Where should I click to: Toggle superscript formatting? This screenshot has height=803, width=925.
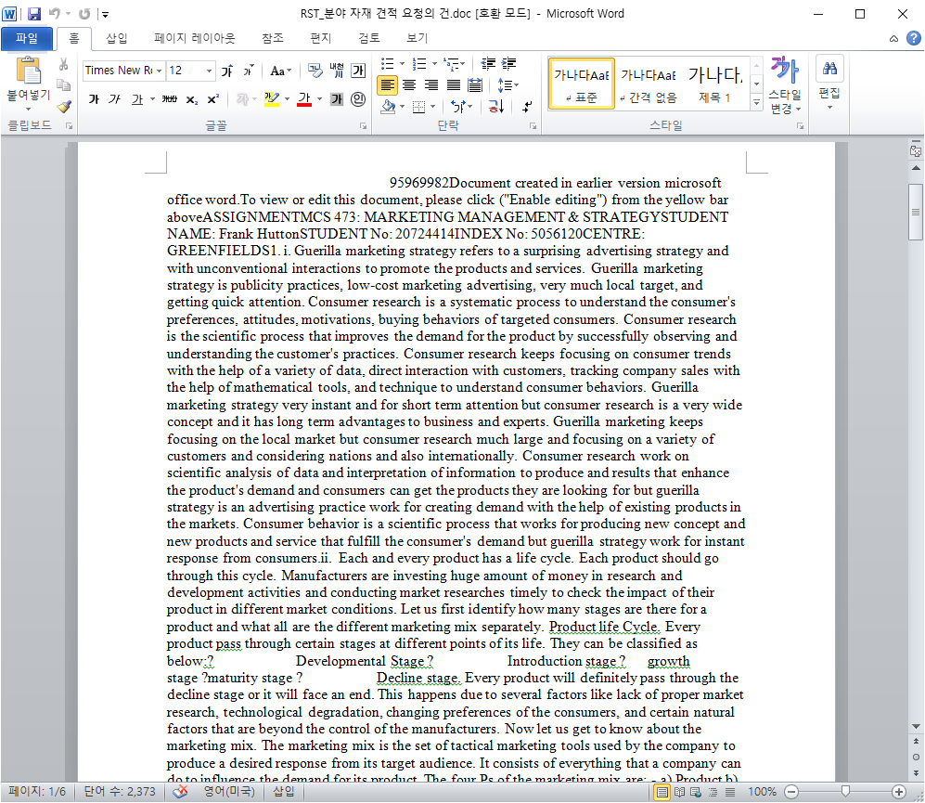point(213,99)
